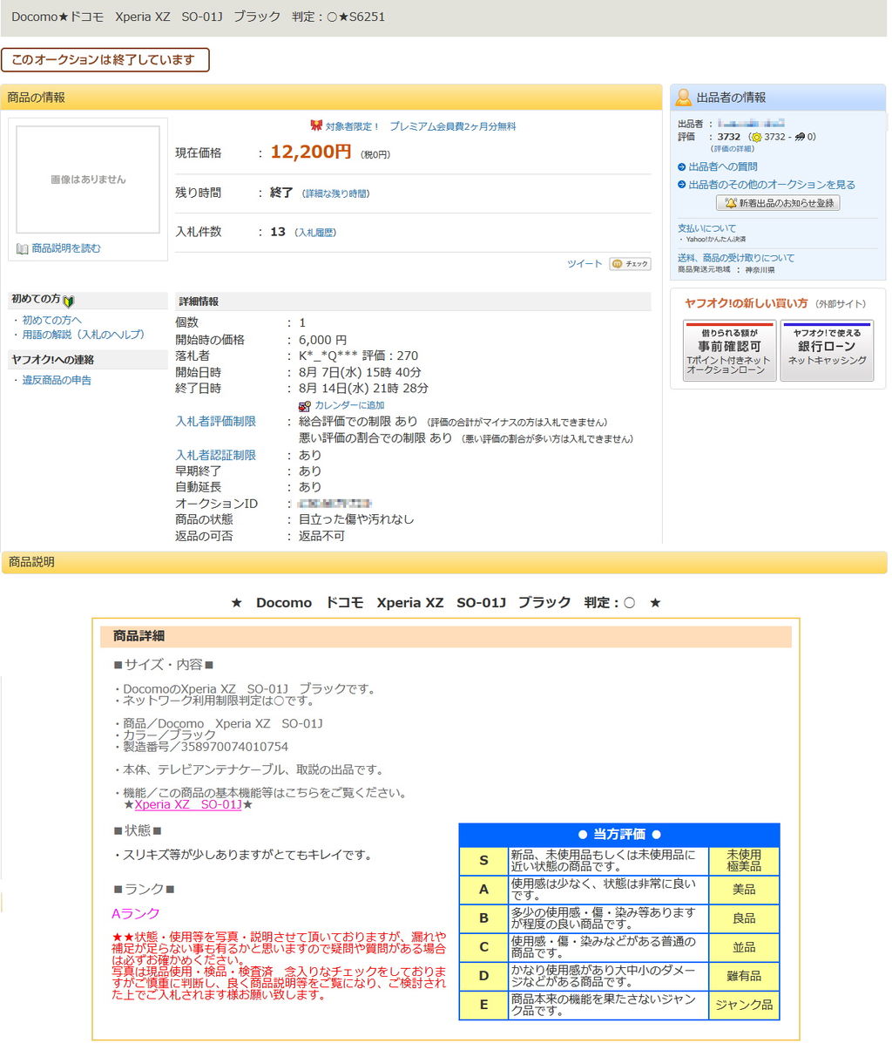Click rank S cell in 当方評価 table
The height and width of the screenshot is (1043, 892).
(483, 861)
